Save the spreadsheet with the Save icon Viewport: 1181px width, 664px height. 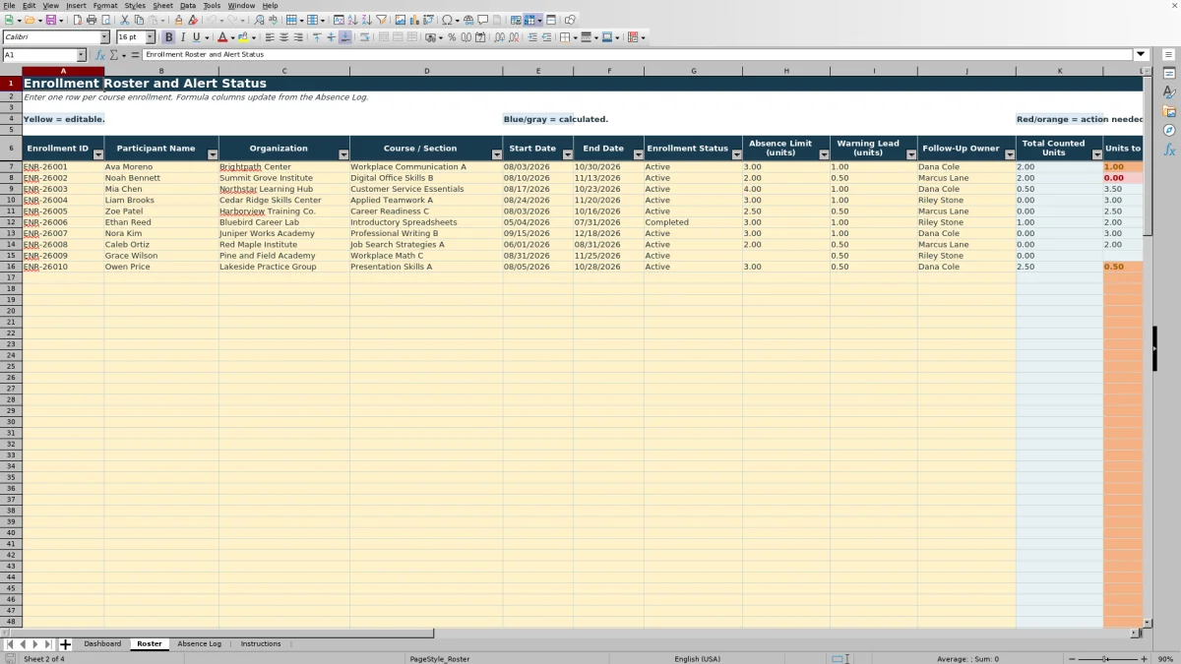pyautogui.click(x=50, y=20)
